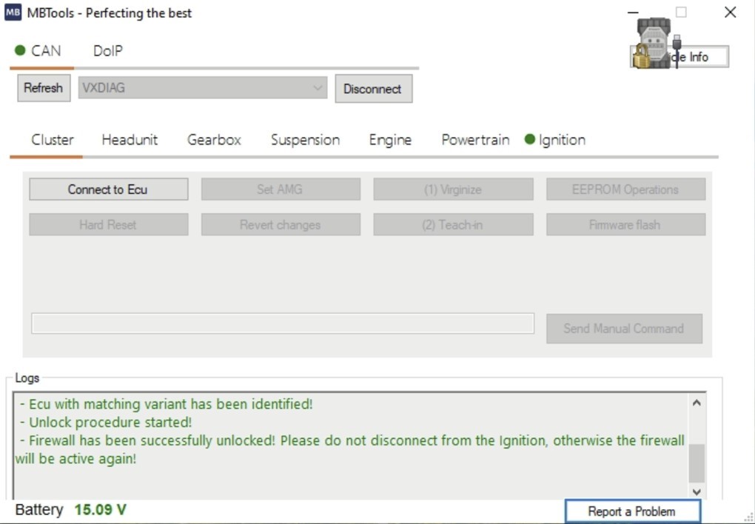755x524 pixels.
Task: Click the Disconnect button
Action: (372, 89)
